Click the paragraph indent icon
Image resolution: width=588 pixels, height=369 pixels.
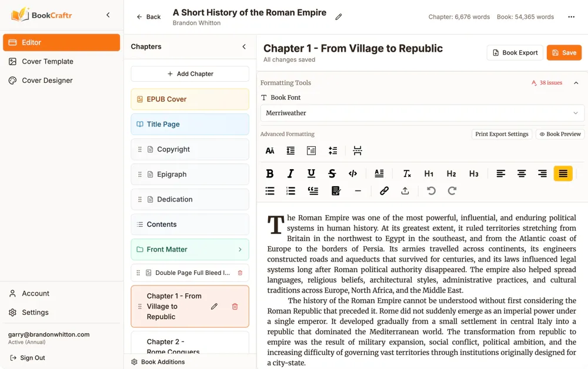click(x=290, y=150)
